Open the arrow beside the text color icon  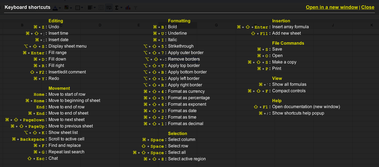point(60,8)
